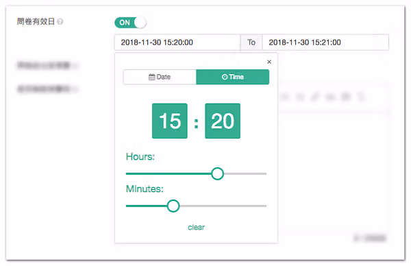Click the end date field 2018-11-30 15:21:00
The image size is (411, 266).
tap(325, 43)
